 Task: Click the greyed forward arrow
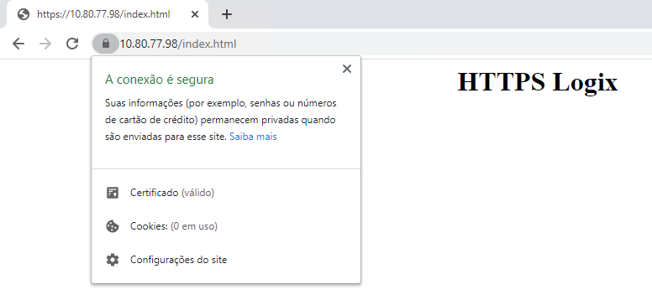pos(45,44)
